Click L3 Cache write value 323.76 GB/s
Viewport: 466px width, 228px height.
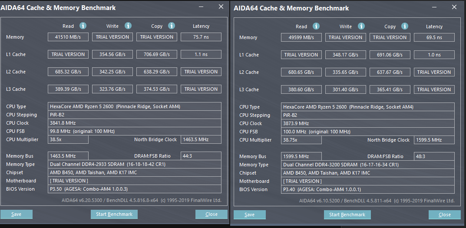coord(112,89)
